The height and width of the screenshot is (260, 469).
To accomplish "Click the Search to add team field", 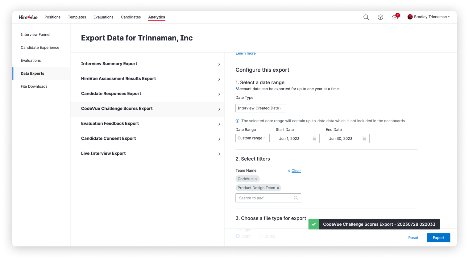I will click(268, 198).
